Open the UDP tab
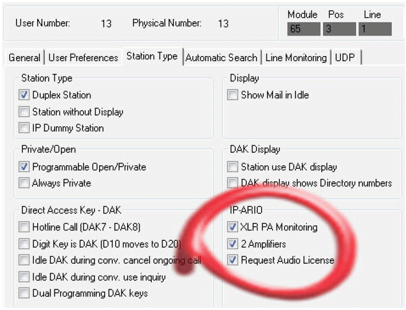The image size is (406, 310). (x=345, y=57)
